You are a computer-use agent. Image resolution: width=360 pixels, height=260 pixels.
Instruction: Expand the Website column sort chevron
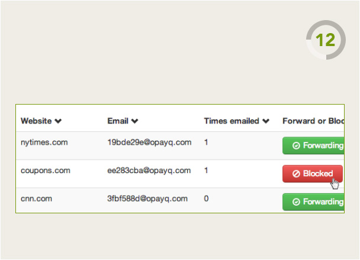(58, 121)
